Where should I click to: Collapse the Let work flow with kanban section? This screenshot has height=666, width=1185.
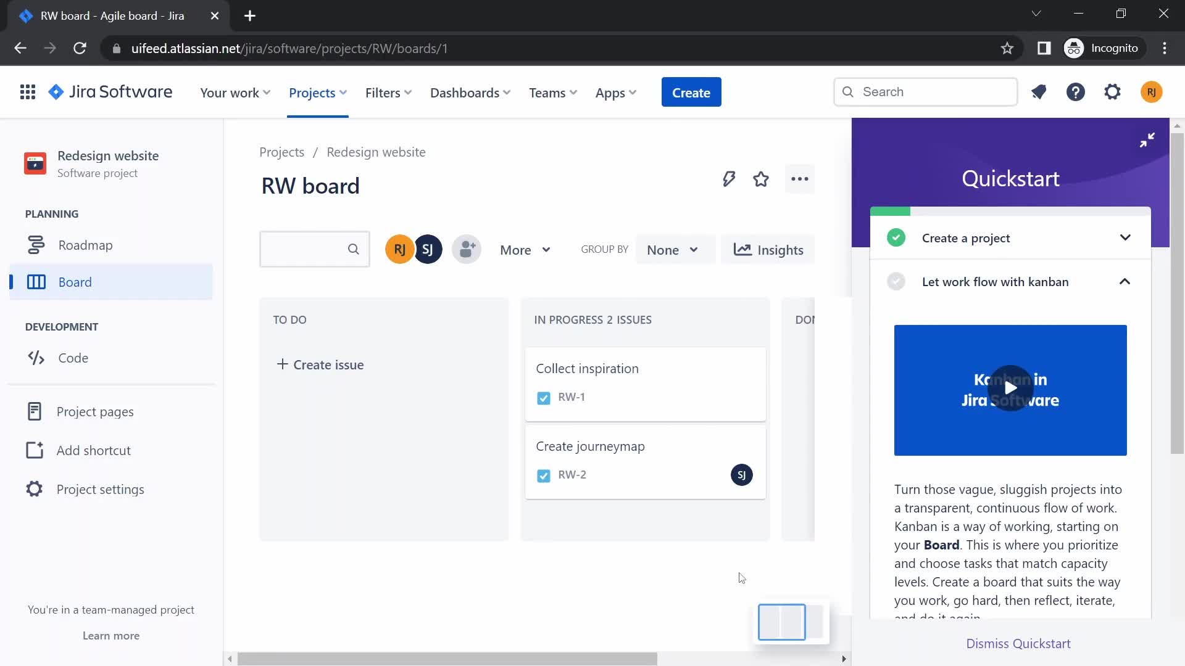[1125, 282]
